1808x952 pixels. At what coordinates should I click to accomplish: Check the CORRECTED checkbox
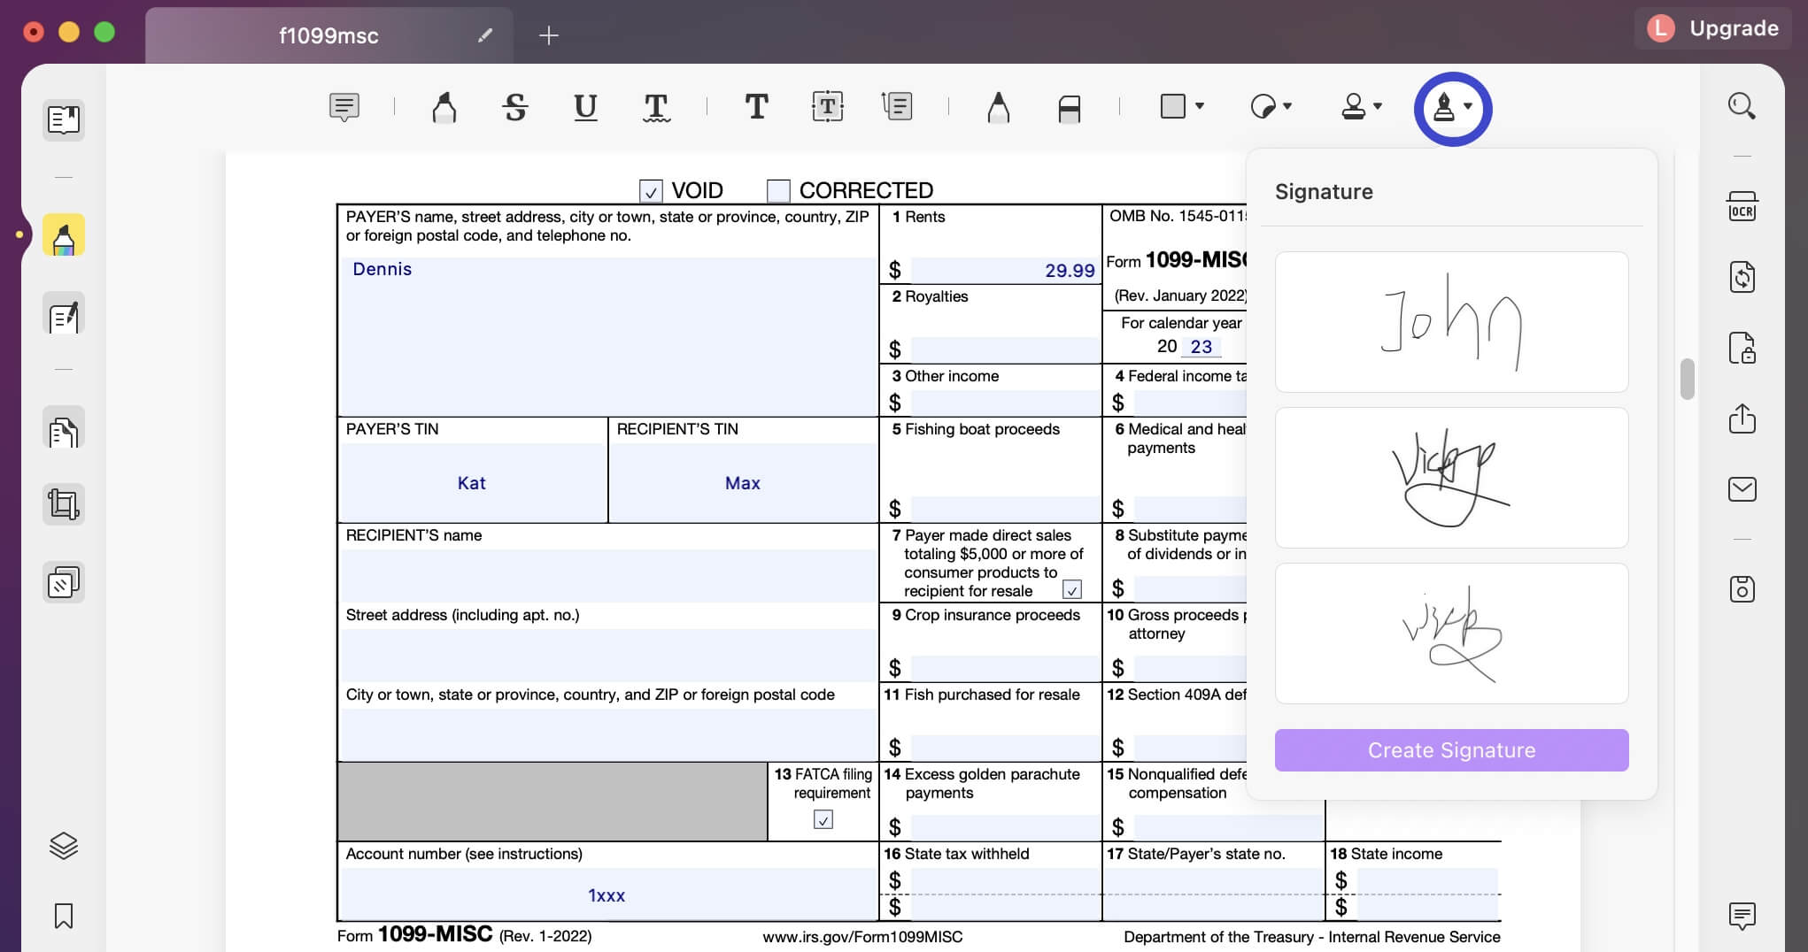pos(778,191)
